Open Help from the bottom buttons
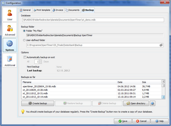Viewport: 171px width, 126px height. (160, 121)
